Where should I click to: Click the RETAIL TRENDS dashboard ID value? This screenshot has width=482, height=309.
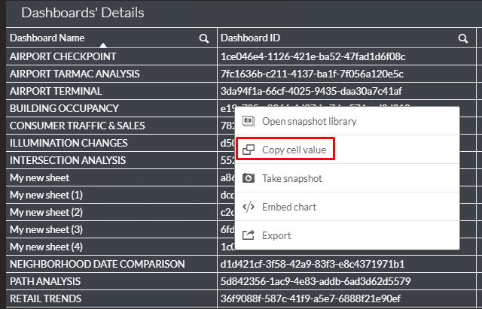[x=310, y=298]
